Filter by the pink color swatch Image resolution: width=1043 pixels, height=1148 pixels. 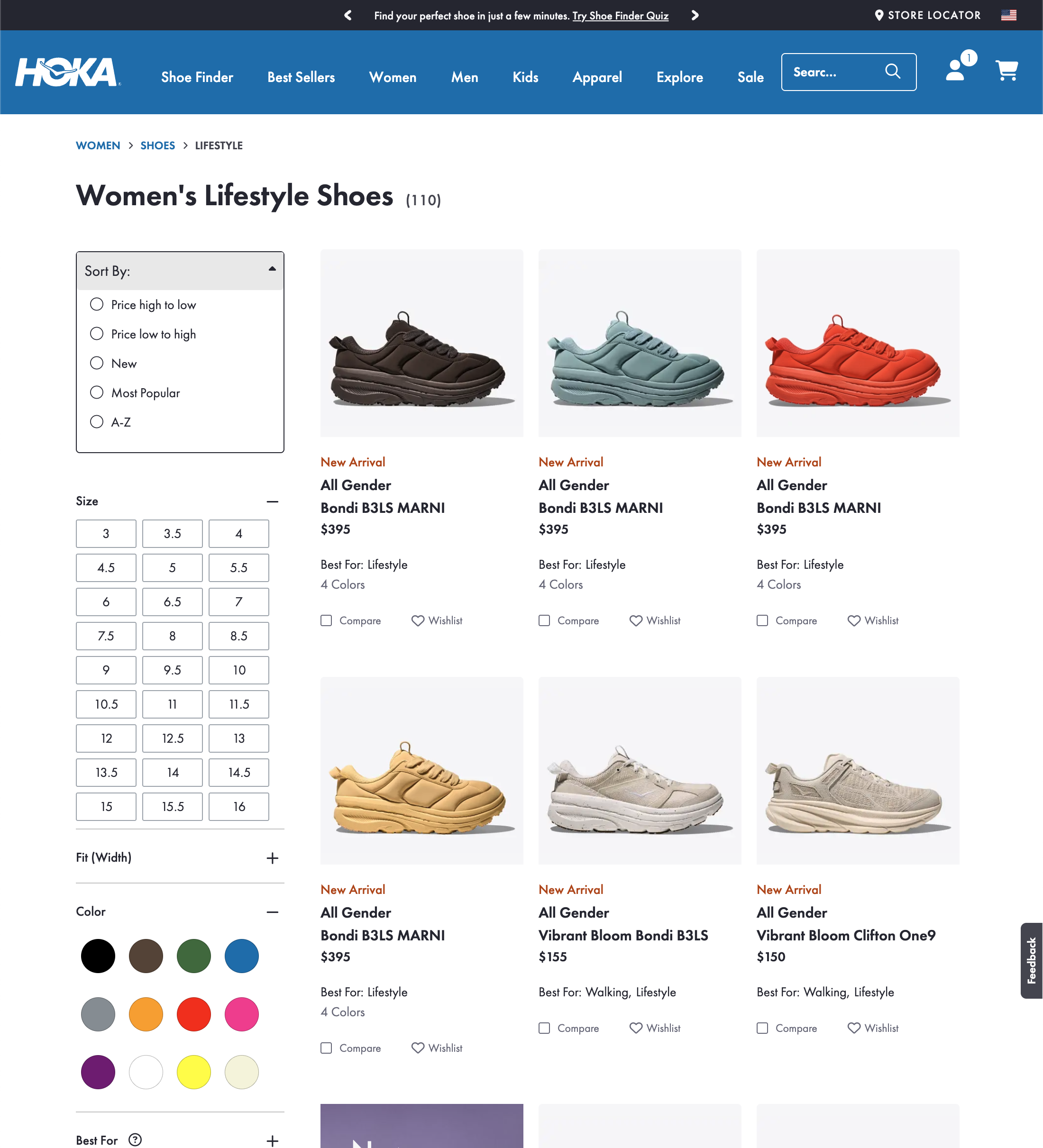tap(241, 1014)
